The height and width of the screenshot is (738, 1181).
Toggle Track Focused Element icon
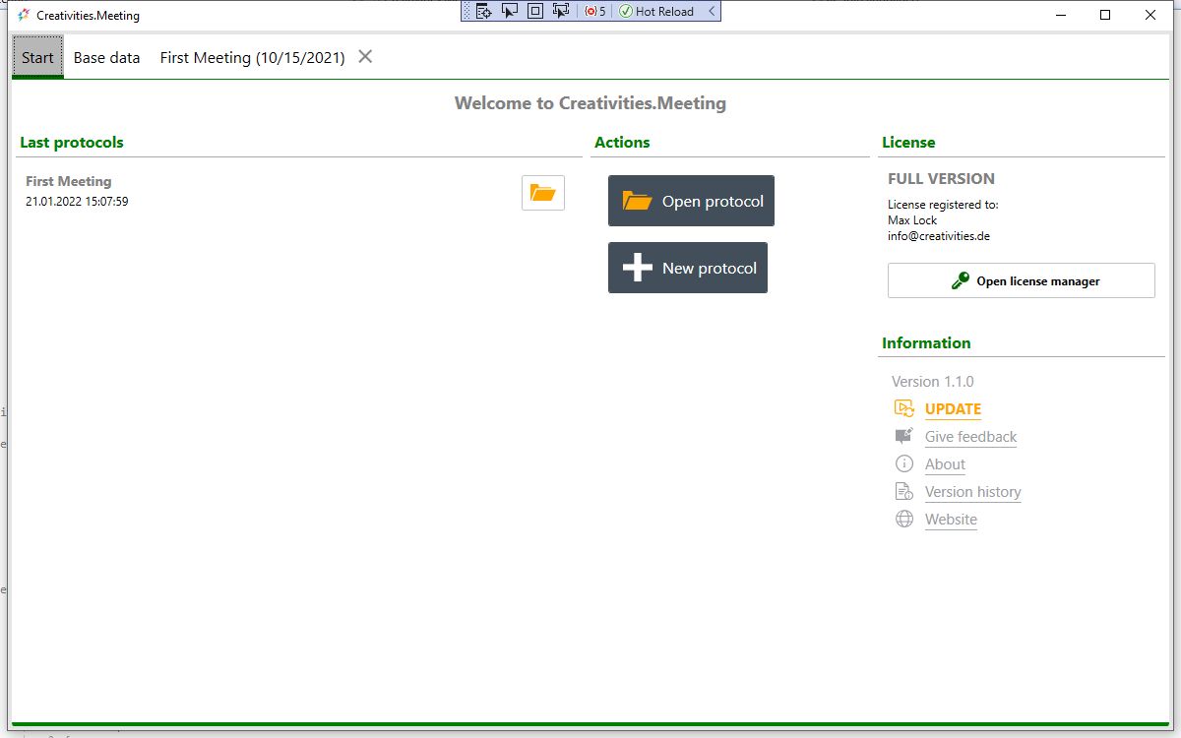[561, 11]
